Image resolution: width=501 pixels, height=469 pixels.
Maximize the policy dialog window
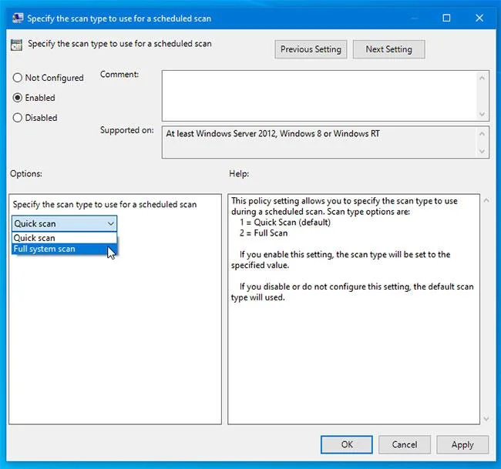pyautogui.click(x=446, y=18)
